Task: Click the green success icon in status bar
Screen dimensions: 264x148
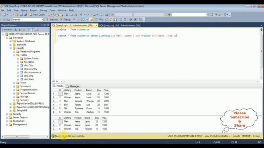Action: [x=53, y=136]
